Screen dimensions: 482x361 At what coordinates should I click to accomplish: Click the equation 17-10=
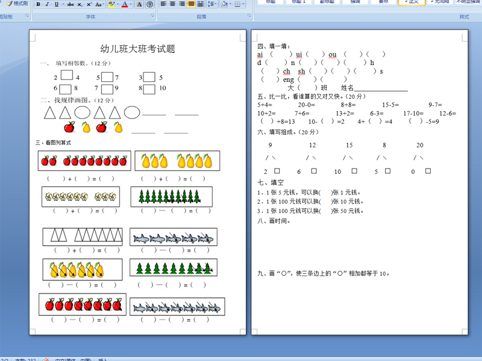pyautogui.click(x=413, y=114)
